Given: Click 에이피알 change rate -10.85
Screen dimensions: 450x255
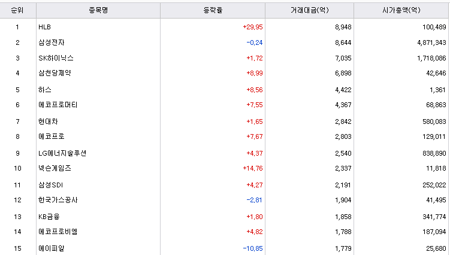Looking at the screenshot, I should tap(252, 248).
